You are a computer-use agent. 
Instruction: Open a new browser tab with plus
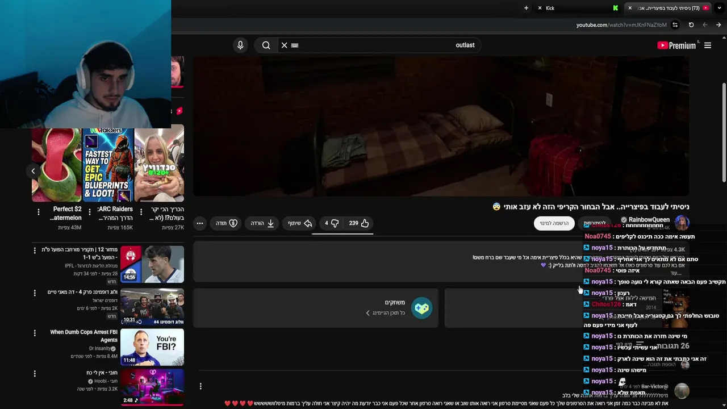[x=526, y=8]
